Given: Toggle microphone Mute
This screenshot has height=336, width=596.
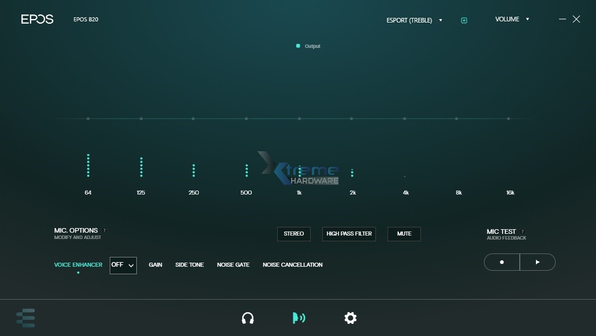Looking at the screenshot, I should (x=404, y=234).
